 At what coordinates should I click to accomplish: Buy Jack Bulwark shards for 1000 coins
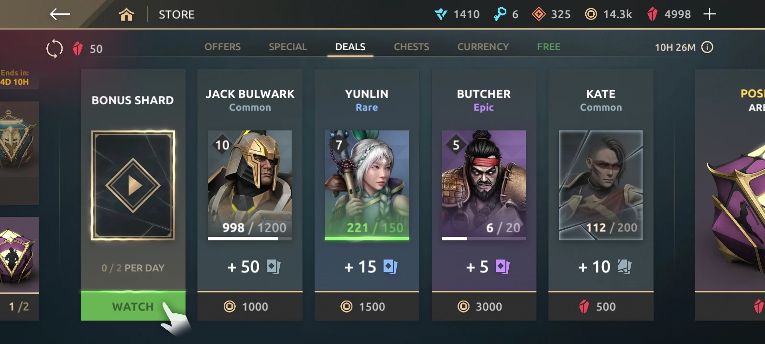pos(250,306)
